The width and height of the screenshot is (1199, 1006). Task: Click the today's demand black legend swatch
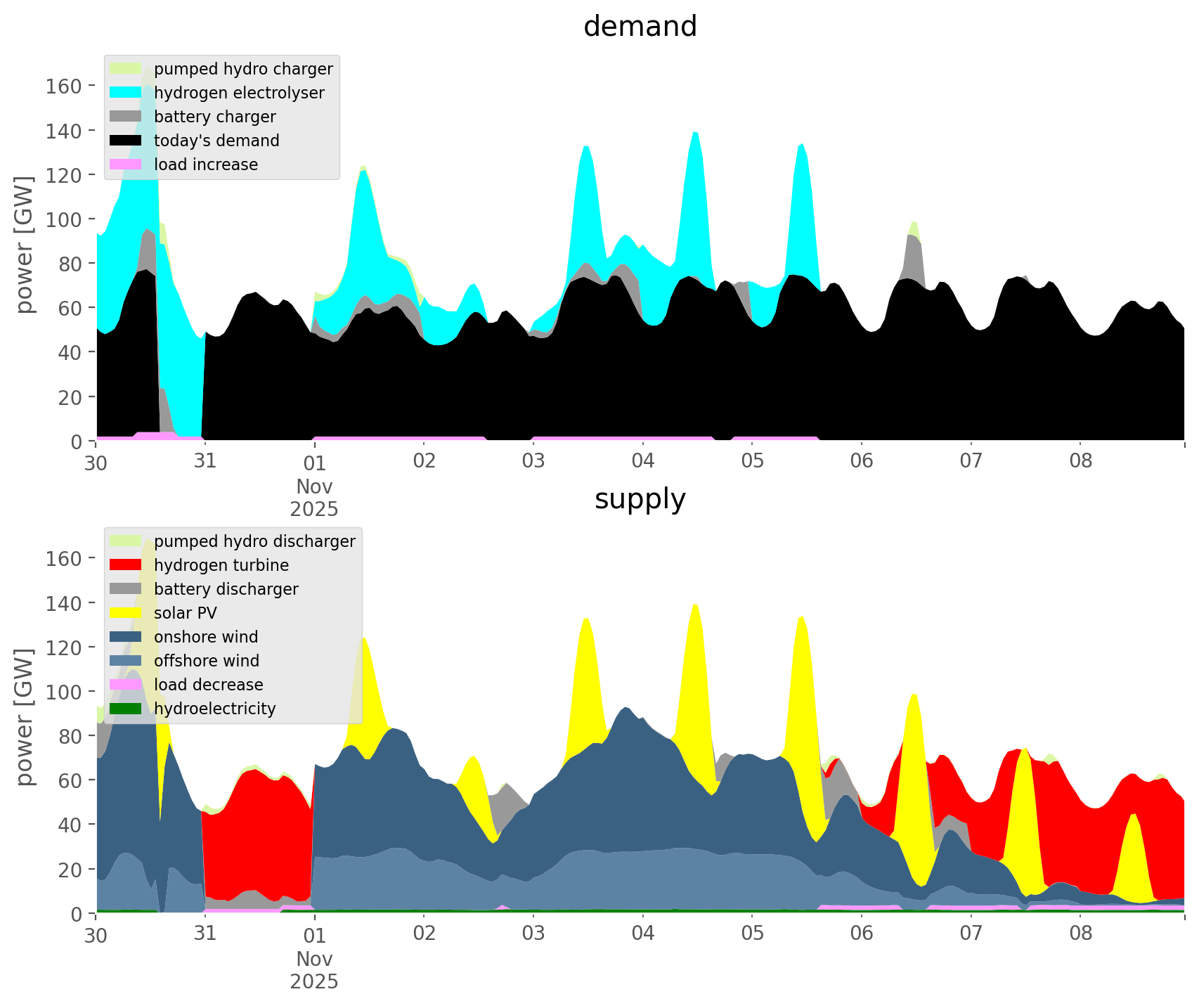pyautogui.click(x=126, y=141)
